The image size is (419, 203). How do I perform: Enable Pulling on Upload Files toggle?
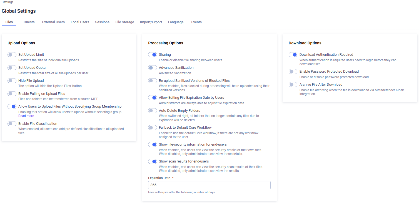pos(12,94)
